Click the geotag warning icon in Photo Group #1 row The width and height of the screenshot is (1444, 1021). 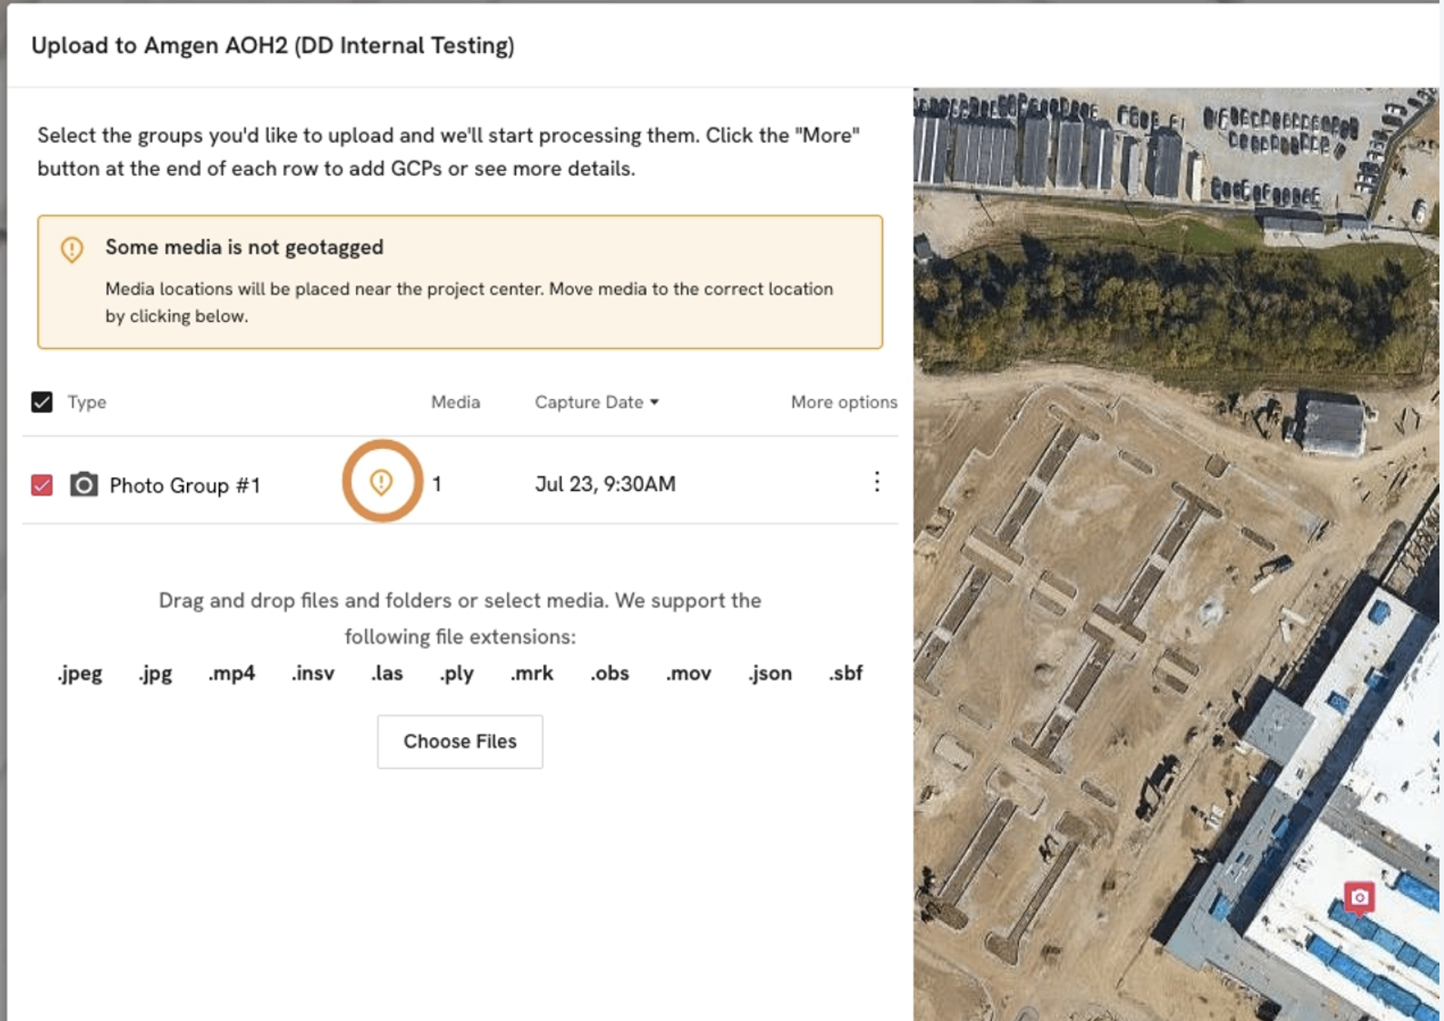(381, 482)
